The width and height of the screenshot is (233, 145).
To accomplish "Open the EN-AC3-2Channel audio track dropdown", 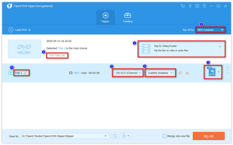I will pyautogui.click(x=128, y=73).
